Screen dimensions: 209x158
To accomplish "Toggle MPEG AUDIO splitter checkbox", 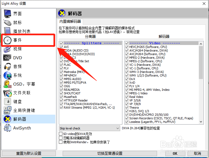I will coord(61,79).
